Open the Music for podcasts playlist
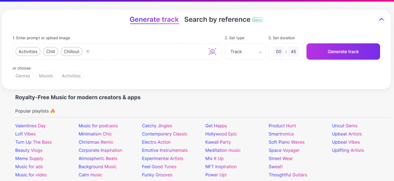The width and height of the screenshot is (394, 181). tap(98, 126)
